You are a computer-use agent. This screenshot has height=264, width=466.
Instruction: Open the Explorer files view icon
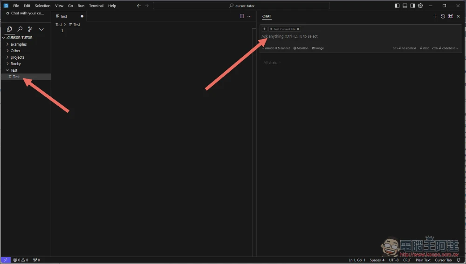(x=9, y=29)
